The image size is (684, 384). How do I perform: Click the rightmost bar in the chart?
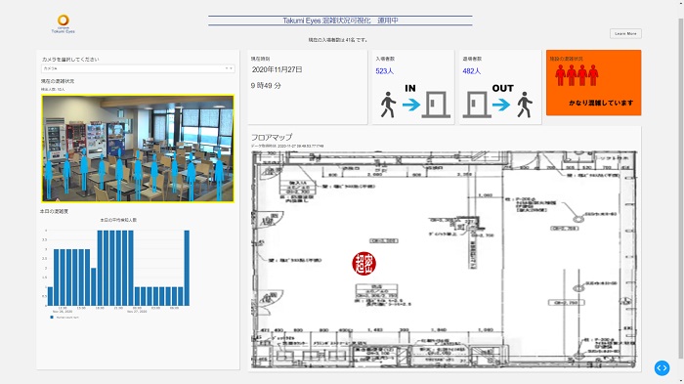pyautogui.click(x=187, y=268)
